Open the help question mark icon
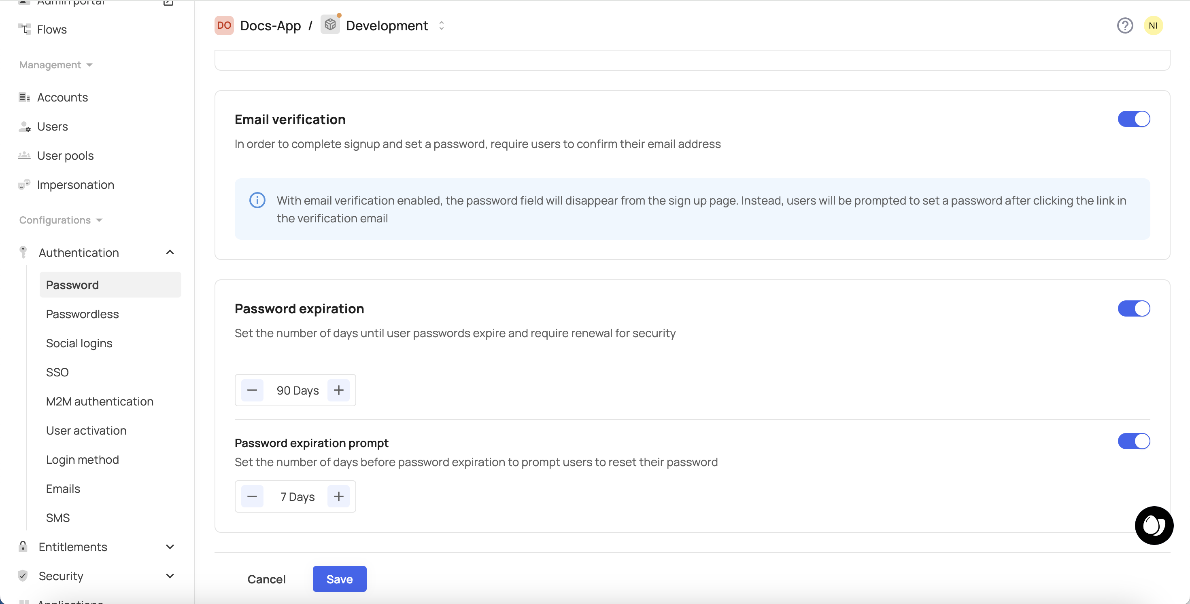The width and height of the screenshot is (1190, 604). click(1125, 25)
